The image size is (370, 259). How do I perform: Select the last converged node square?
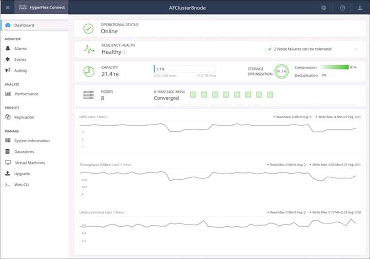(x=270, y=95)
